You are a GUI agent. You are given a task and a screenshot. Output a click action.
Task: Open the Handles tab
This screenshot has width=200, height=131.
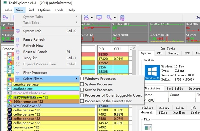tap(179, 113)
